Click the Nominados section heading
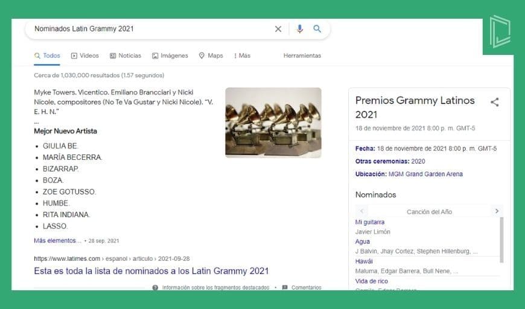 coord(376,194)
